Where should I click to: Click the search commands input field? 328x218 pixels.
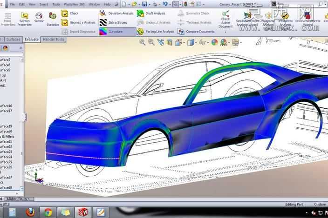pos(297,4)
